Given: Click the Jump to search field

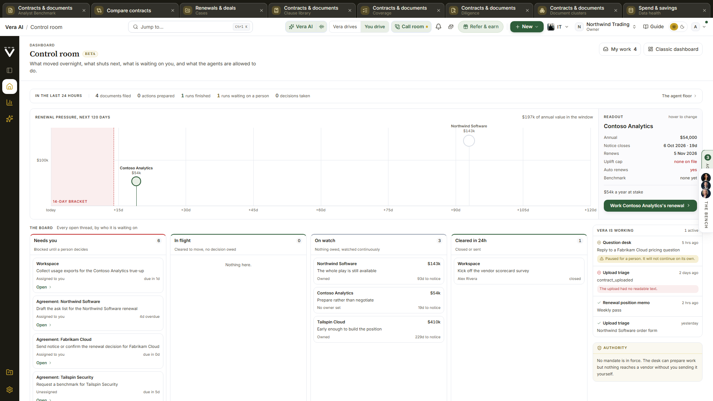Looking at the screenshot, I should pyautogui.click(x=191, y=27).
